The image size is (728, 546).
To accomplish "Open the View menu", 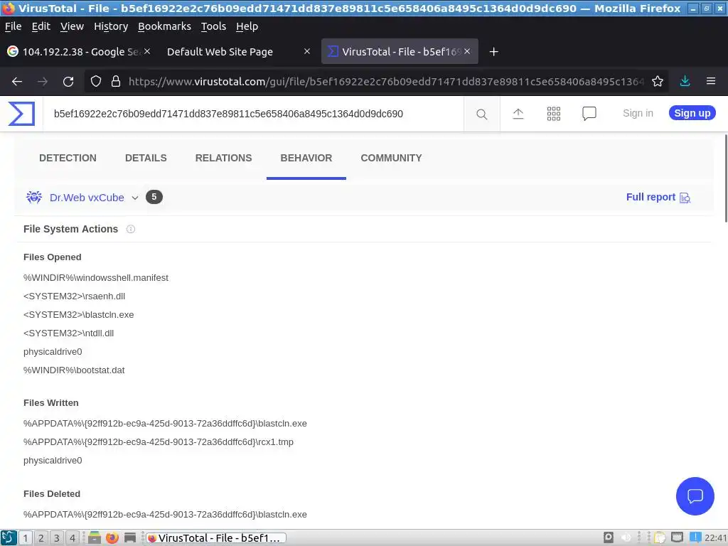I will (x=72, y=26).
